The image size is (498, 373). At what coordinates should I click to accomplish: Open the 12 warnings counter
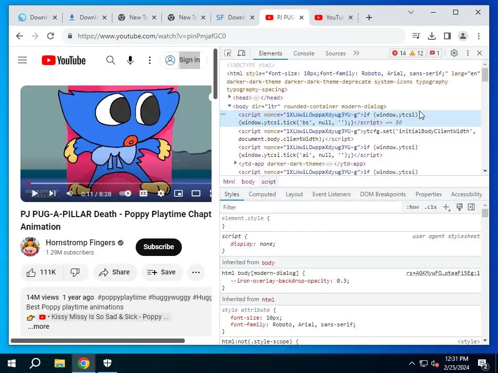click(416, 53)
